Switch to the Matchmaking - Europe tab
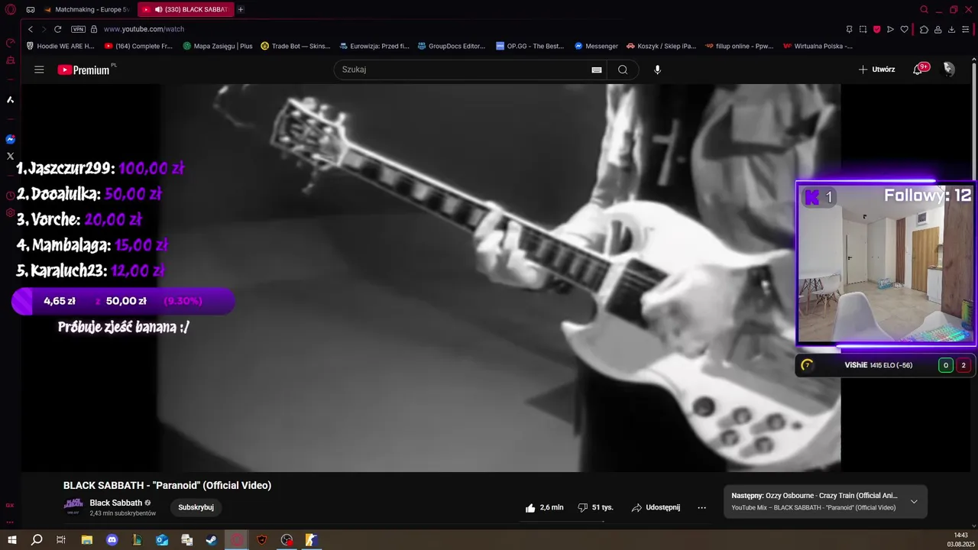Screen dimensions: 978x550 (x=86, y=9)
